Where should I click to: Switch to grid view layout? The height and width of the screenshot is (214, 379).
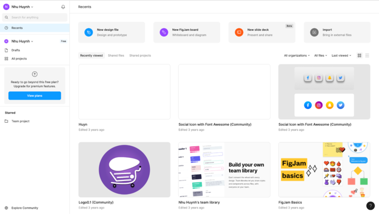click(360, 56)
